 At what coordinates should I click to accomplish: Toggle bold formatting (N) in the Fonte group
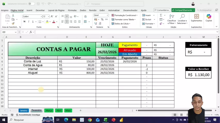(x=24, y=22)
